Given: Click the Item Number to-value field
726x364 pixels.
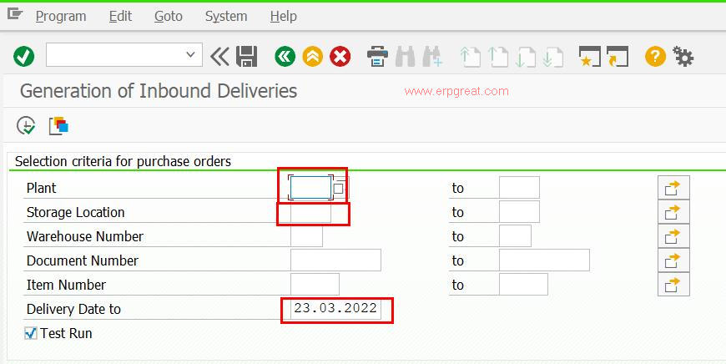Looking at the screenshot, I should click(523, 284).
